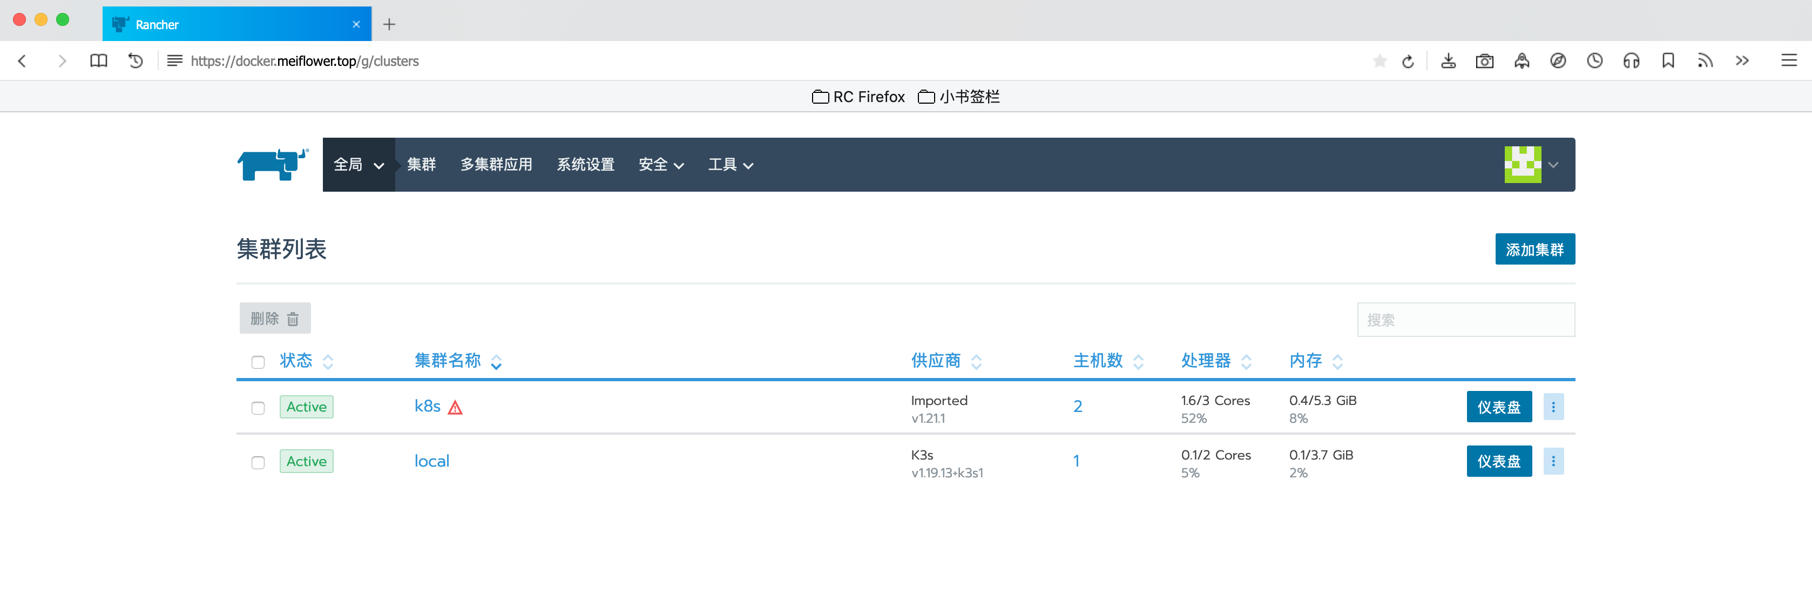Check the k8s cluster row checkbox
The image size is (1812, 608).
point(258,408)
